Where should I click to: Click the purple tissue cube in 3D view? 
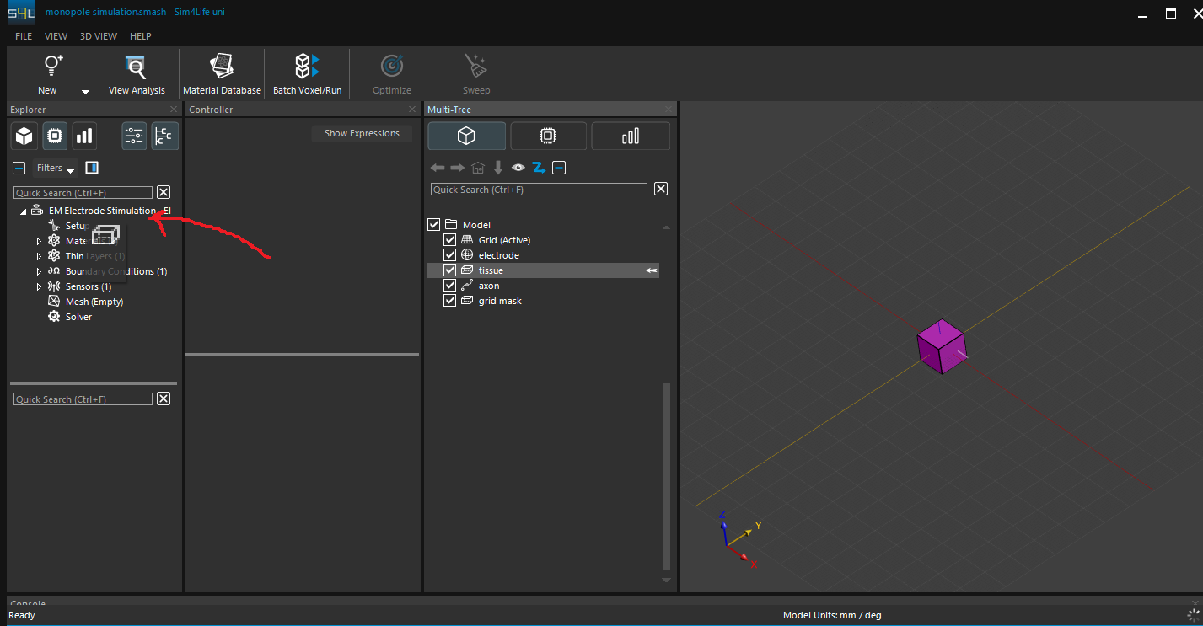click(x=941, y=347)
